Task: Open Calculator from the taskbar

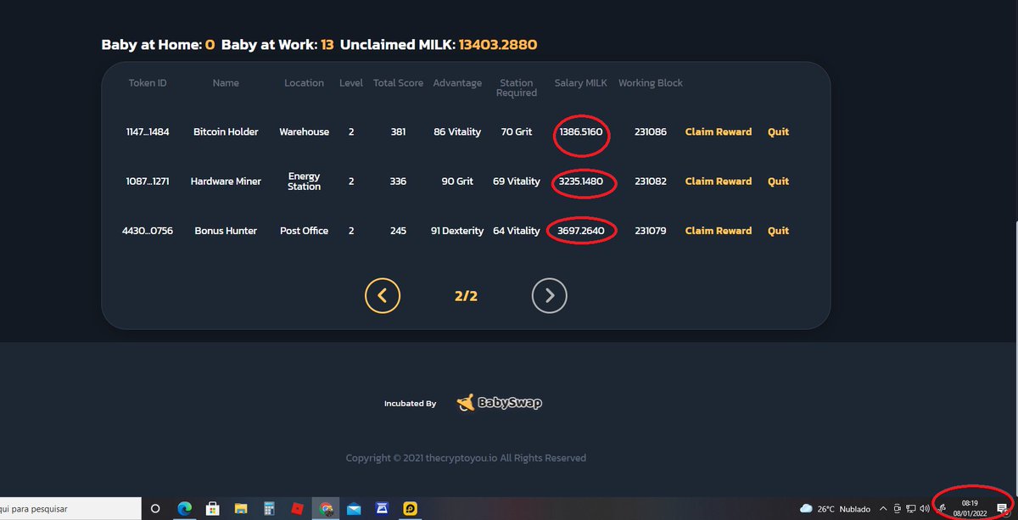Action: coord(269,509)
